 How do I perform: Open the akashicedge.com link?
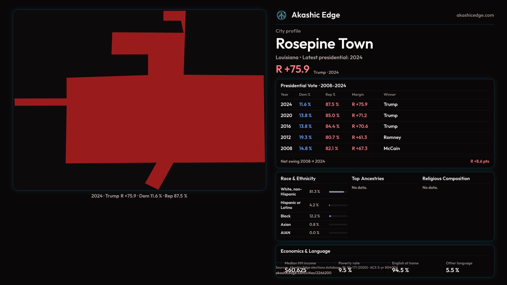pyautogui.click(x=475, y=15)
